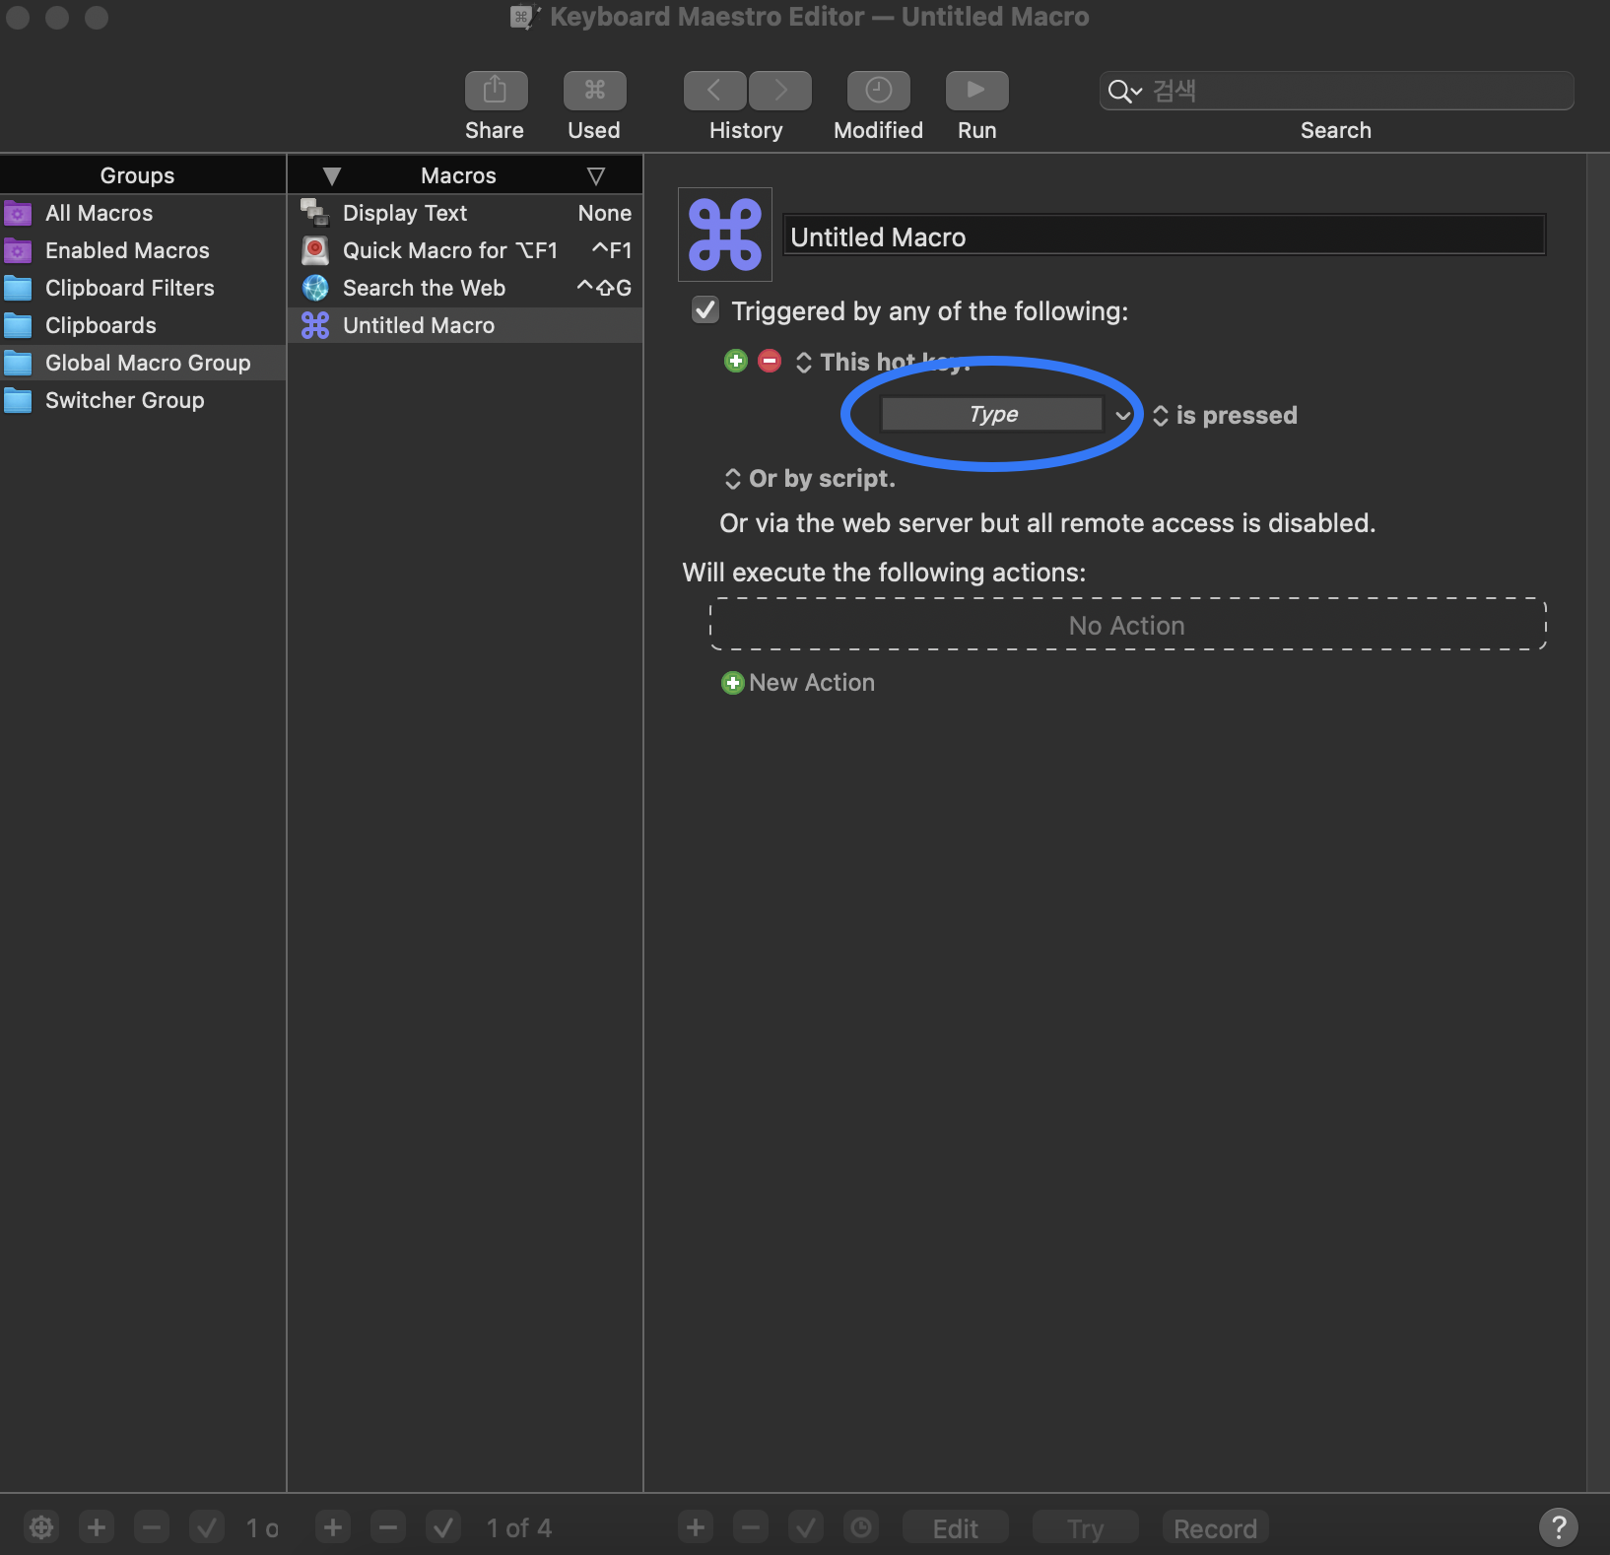Open the Used macros toolbar button
1610x1555 pixels.
(594, 91)
